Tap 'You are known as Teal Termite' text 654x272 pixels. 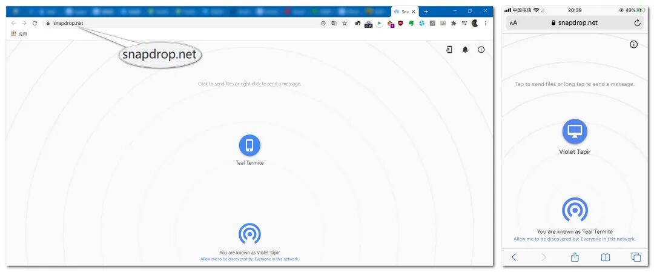coord(575,231)
